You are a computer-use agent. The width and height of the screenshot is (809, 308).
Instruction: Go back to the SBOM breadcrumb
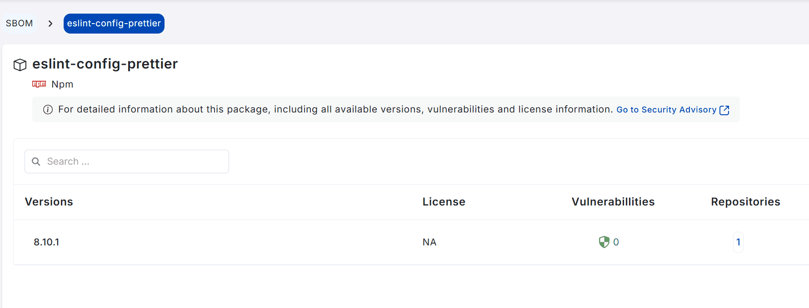pos(19,23)
